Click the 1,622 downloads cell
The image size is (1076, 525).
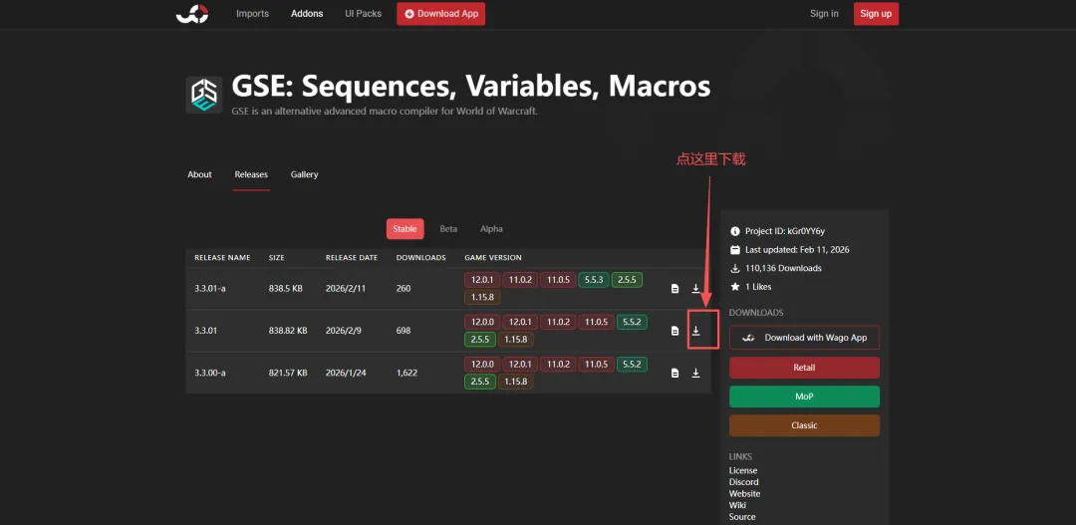click(406, 373)
